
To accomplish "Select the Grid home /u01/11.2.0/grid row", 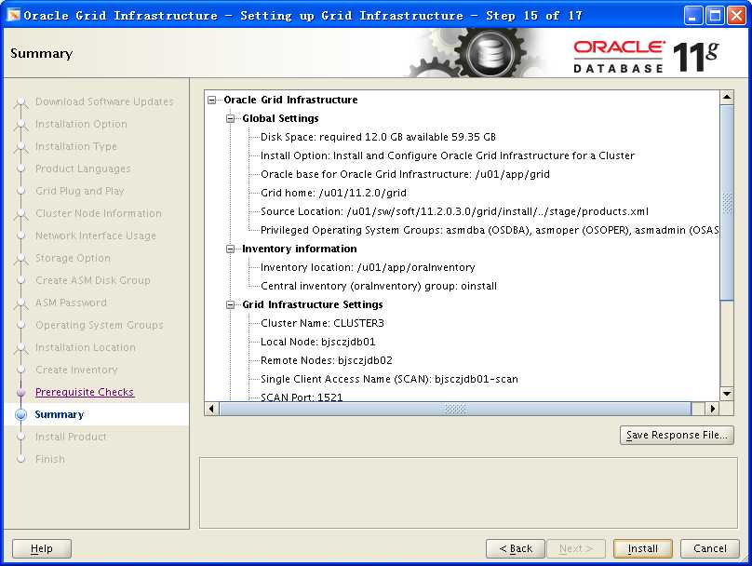I will coord(333,193).
